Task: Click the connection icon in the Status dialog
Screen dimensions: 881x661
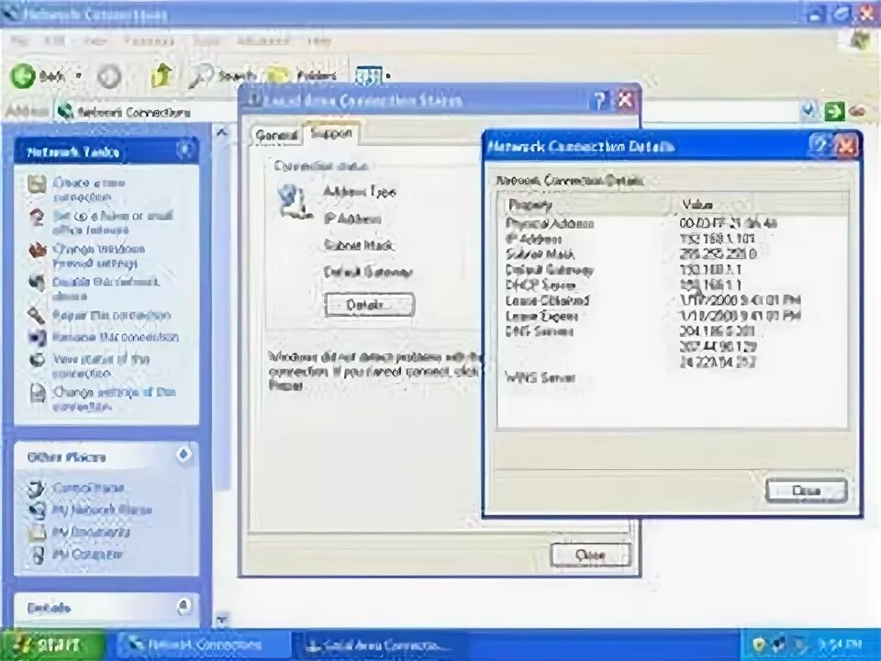Action: pyautogui.click(x=294, y=201)
